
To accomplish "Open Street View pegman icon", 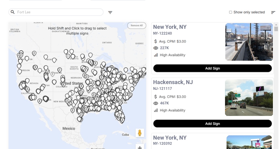I will click(x=139, y=133).
